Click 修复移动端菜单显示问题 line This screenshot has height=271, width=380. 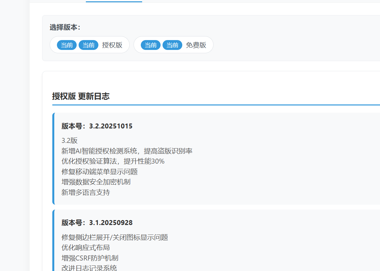click(100, 172)
